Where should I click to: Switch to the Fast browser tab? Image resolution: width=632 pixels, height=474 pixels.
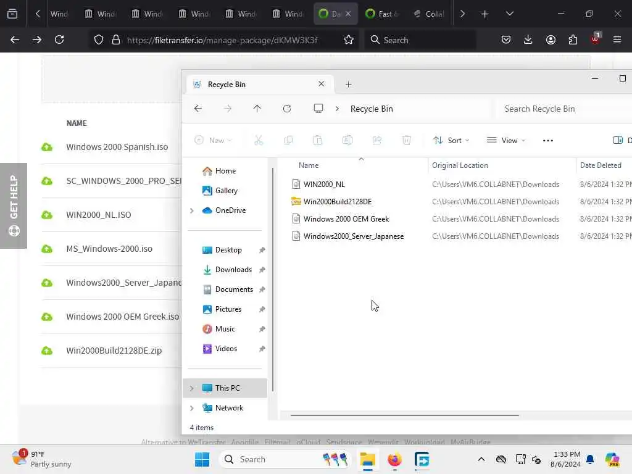(x=381, y=14)
